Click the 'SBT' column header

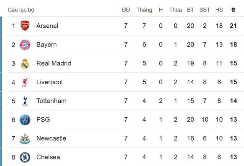(x=204, y=10)
